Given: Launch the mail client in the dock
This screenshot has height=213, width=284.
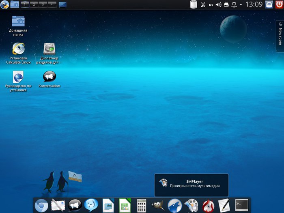Looking at the screenshot, I should coord(58,205).
